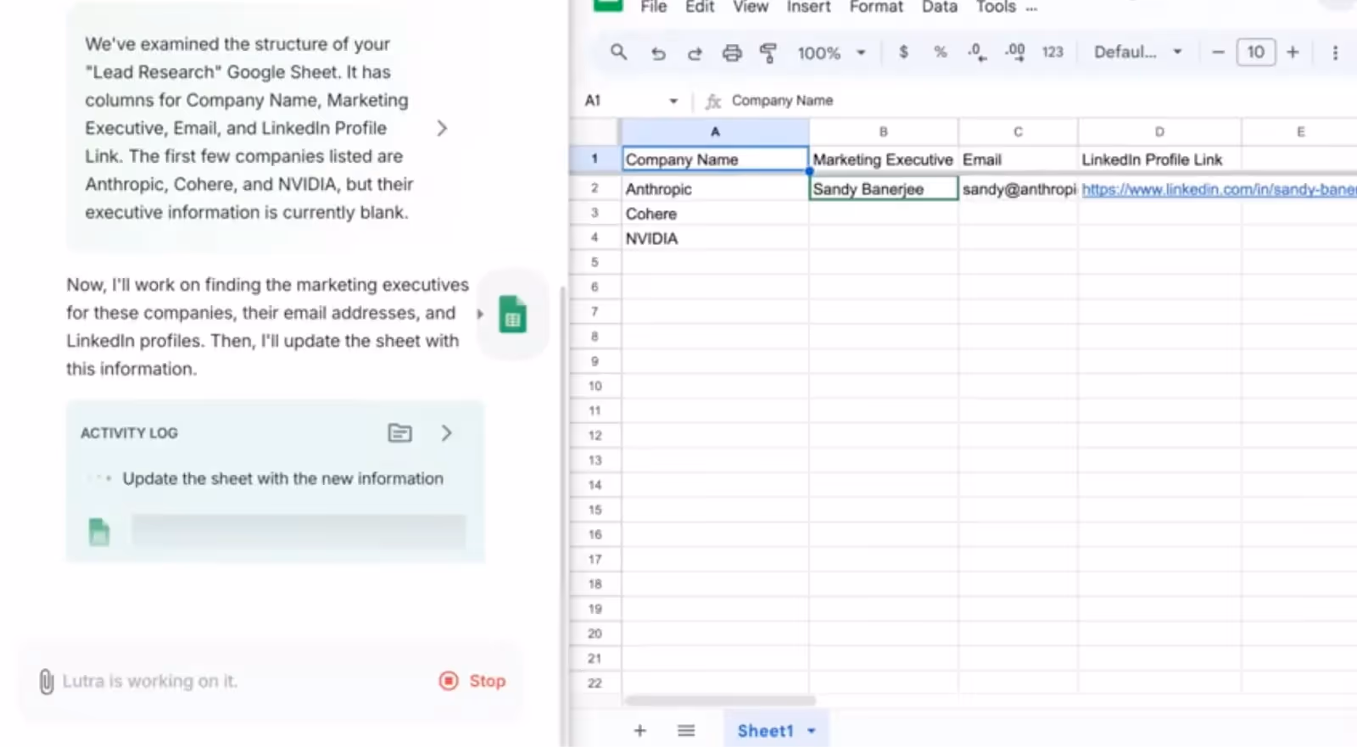Select the NVIDIA cell
The image size is (1357, 747).
(715, 238)
